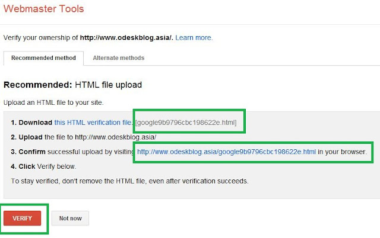Download this HTML verification file link

(93, 123)
